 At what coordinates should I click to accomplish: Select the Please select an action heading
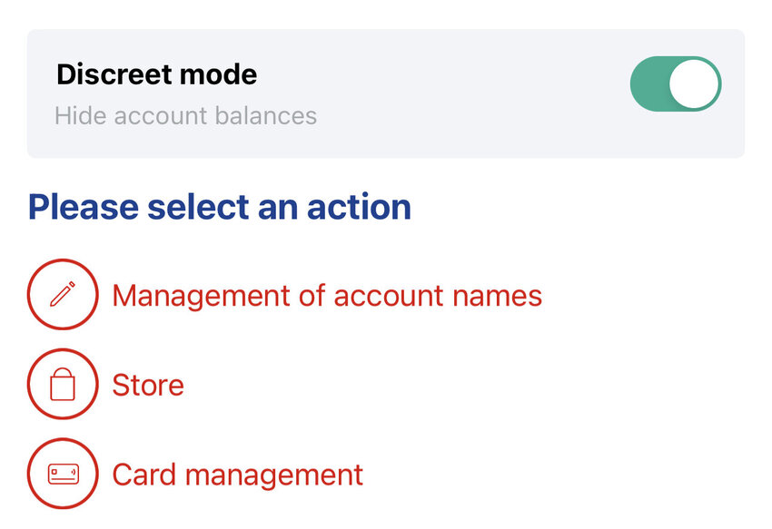click(x=220, y=207)
